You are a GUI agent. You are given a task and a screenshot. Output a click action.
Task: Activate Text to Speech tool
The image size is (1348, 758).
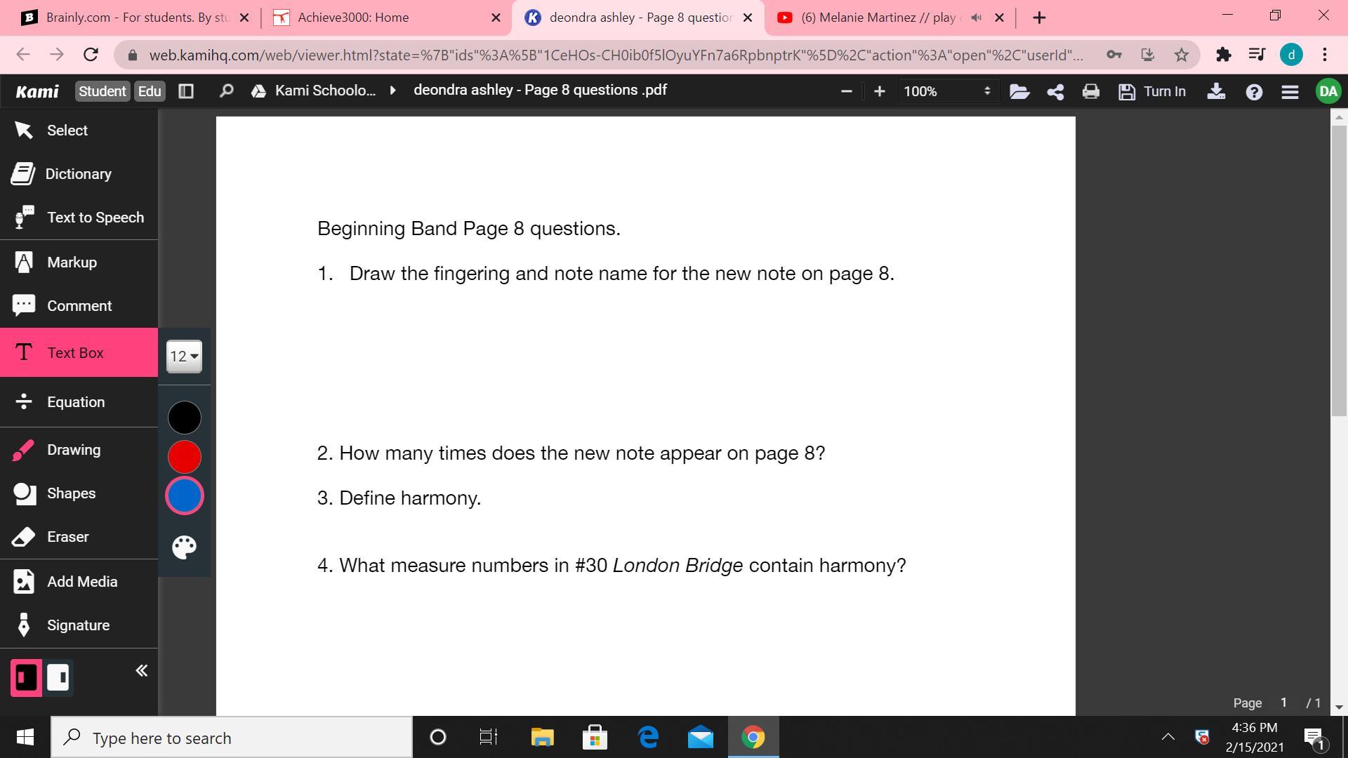(95, 218)
